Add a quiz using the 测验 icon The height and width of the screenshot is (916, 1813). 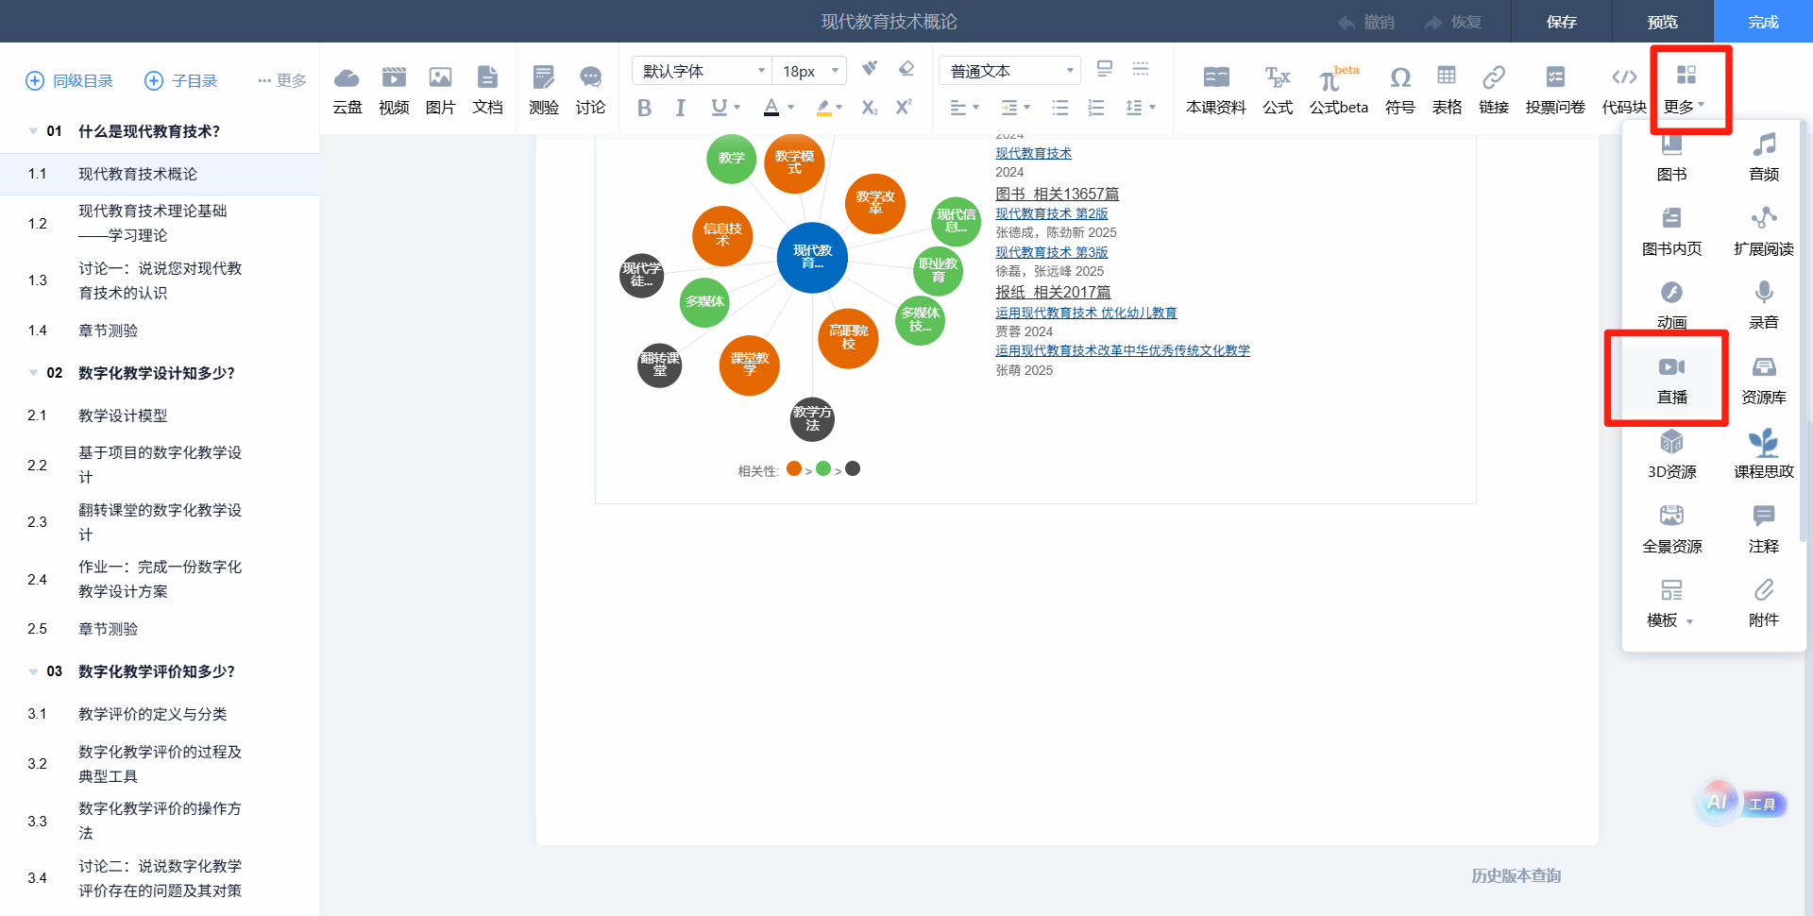click(543, 90)
